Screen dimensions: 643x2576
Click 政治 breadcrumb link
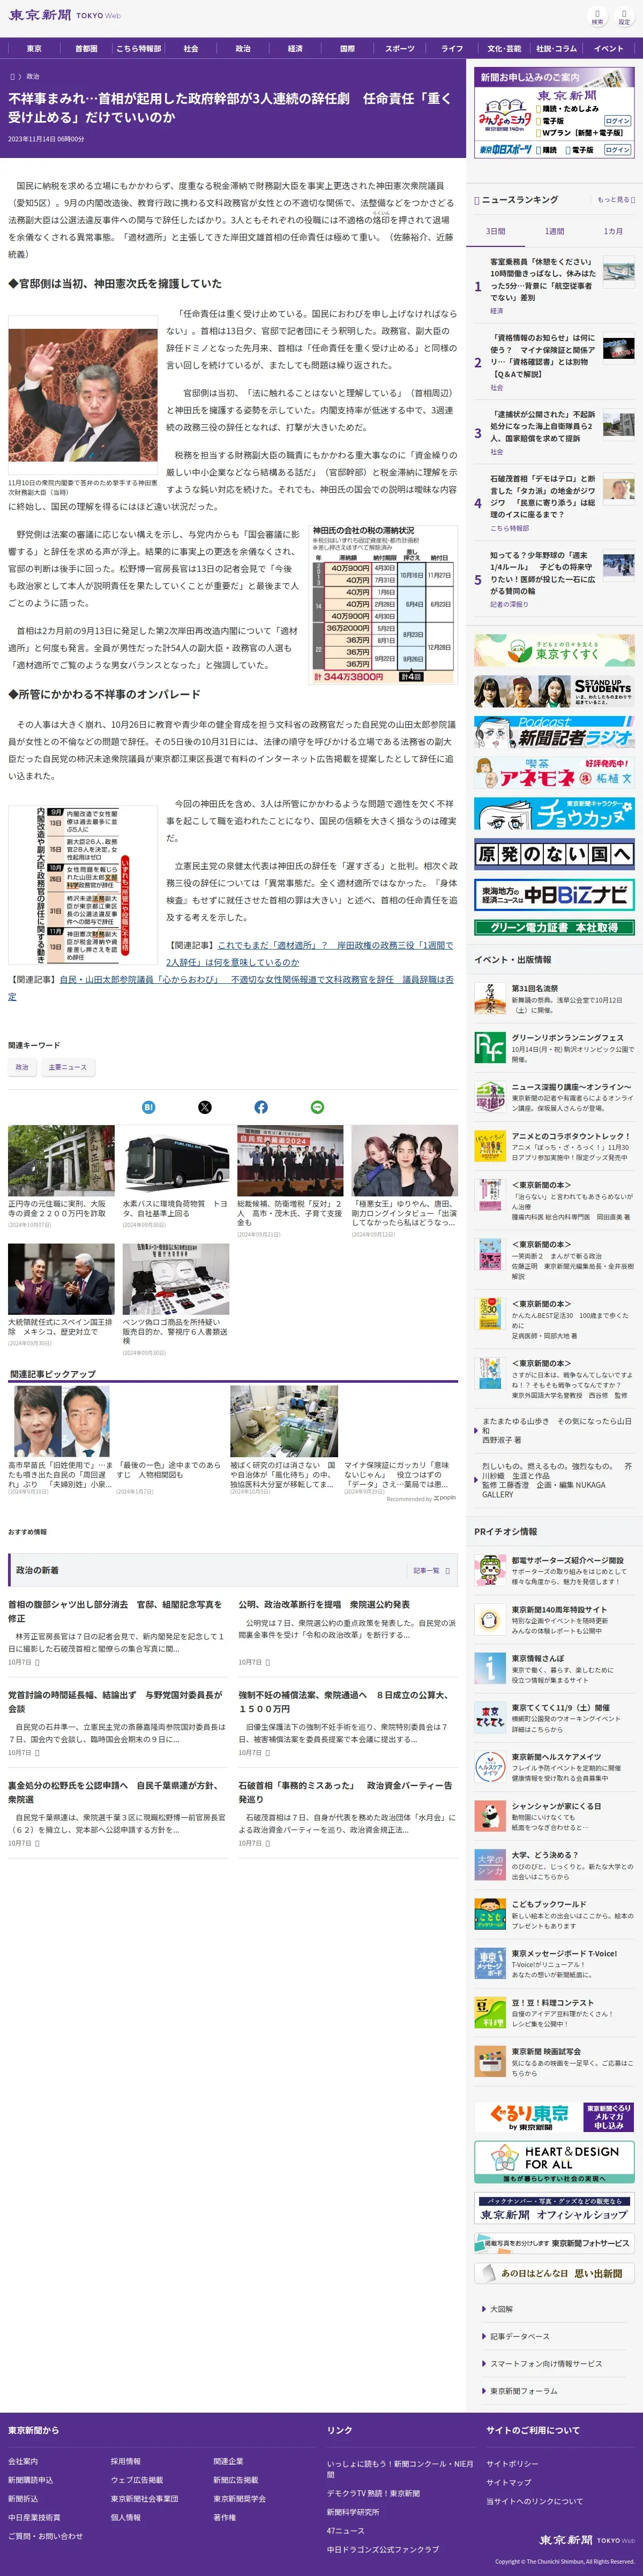(33, 76)
